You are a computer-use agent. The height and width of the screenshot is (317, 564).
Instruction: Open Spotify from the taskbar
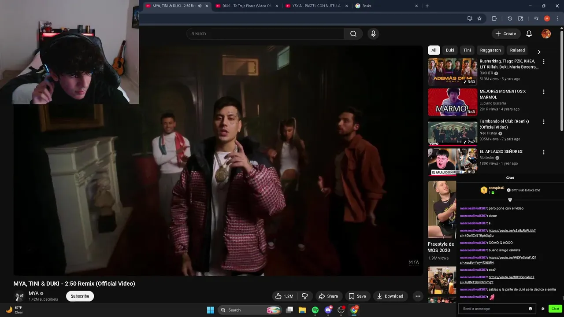point(315,310)
